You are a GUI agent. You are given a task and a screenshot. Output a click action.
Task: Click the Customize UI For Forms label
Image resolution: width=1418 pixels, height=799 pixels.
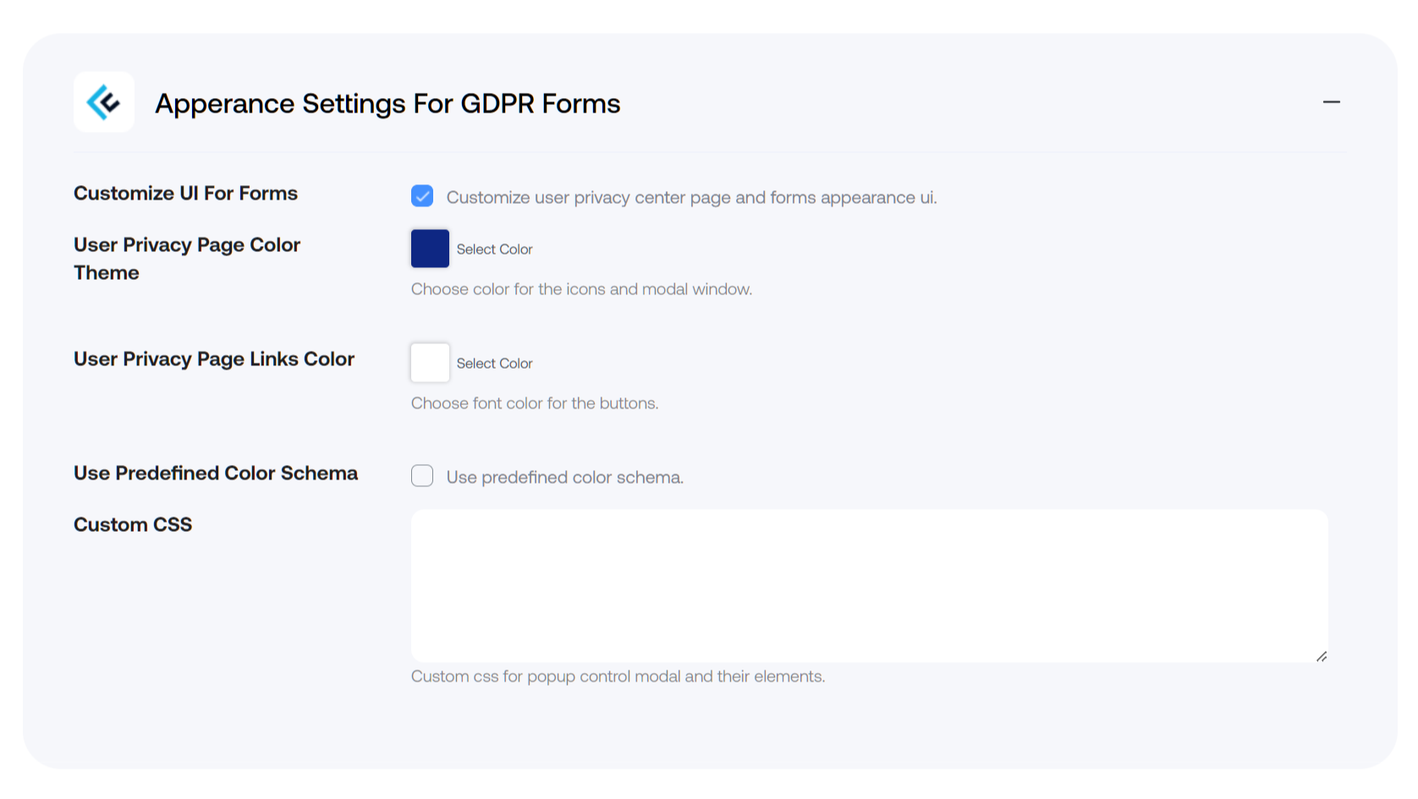click(x=185, y=194)
